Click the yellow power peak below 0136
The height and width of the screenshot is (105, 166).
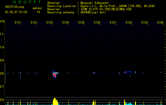[94, 102]
